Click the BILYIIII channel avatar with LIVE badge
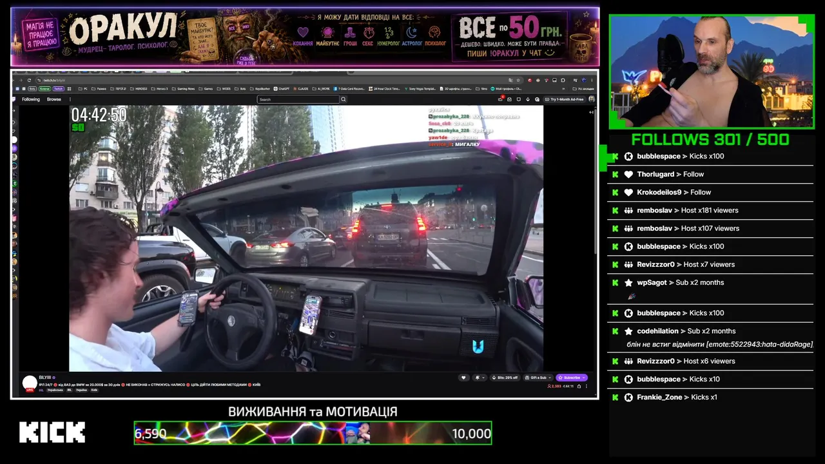 tap(30, 383)
